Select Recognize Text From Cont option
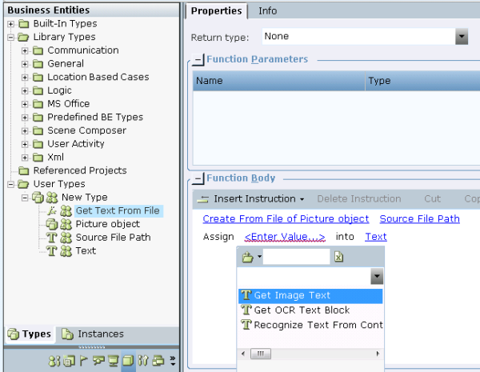Viewport: 480px width, 372px height. [x=310, y=325]
